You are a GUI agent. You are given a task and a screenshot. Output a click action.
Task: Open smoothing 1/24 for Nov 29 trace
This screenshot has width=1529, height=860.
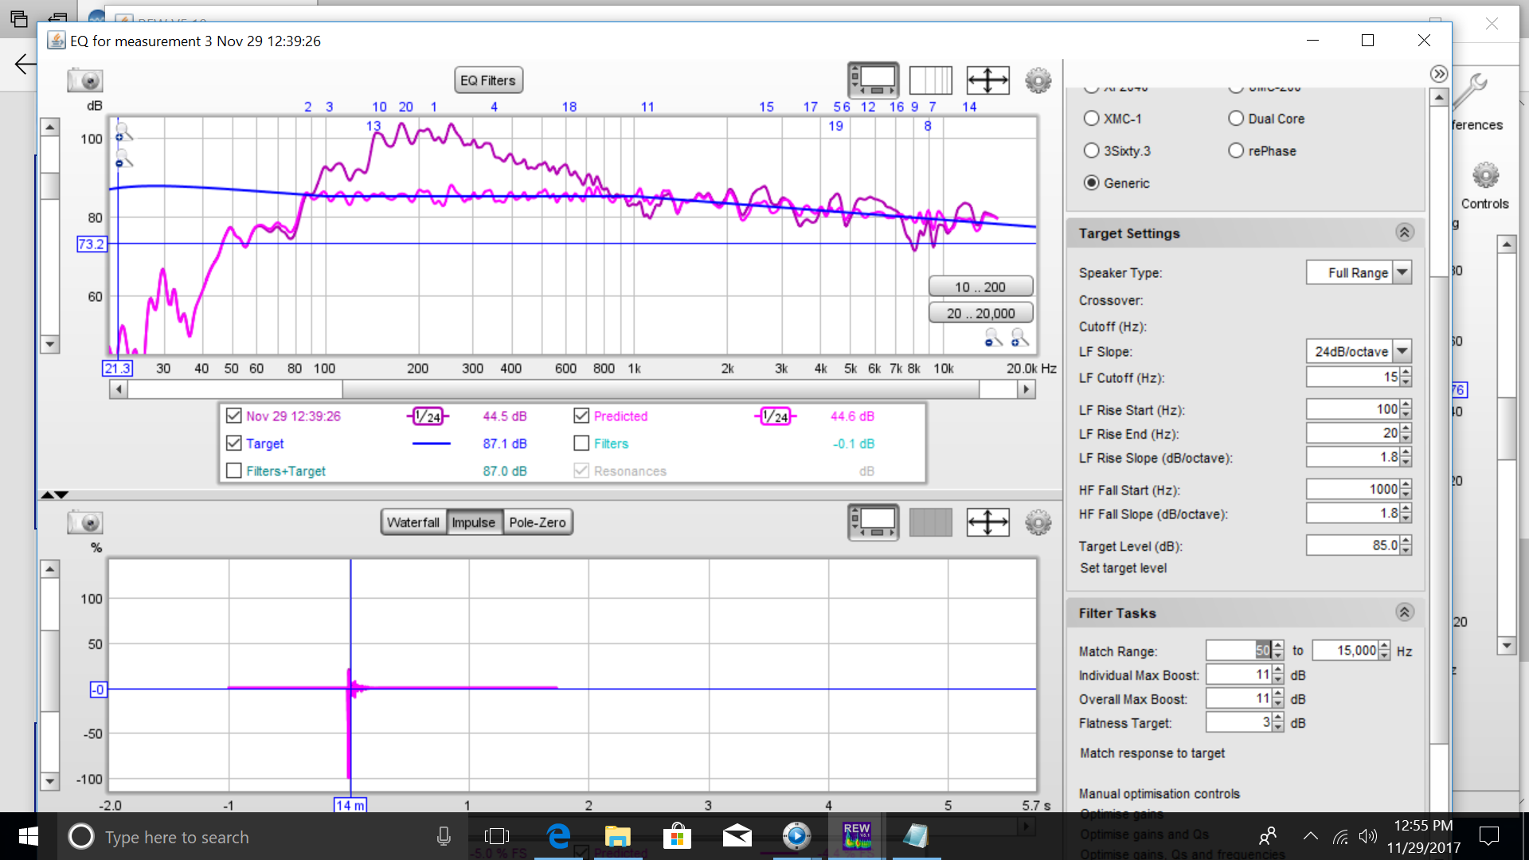[428, 416]
